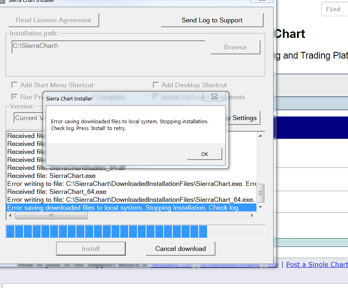Toggle Add Desktop Shortcut checkbox

(x=156, y=85)
